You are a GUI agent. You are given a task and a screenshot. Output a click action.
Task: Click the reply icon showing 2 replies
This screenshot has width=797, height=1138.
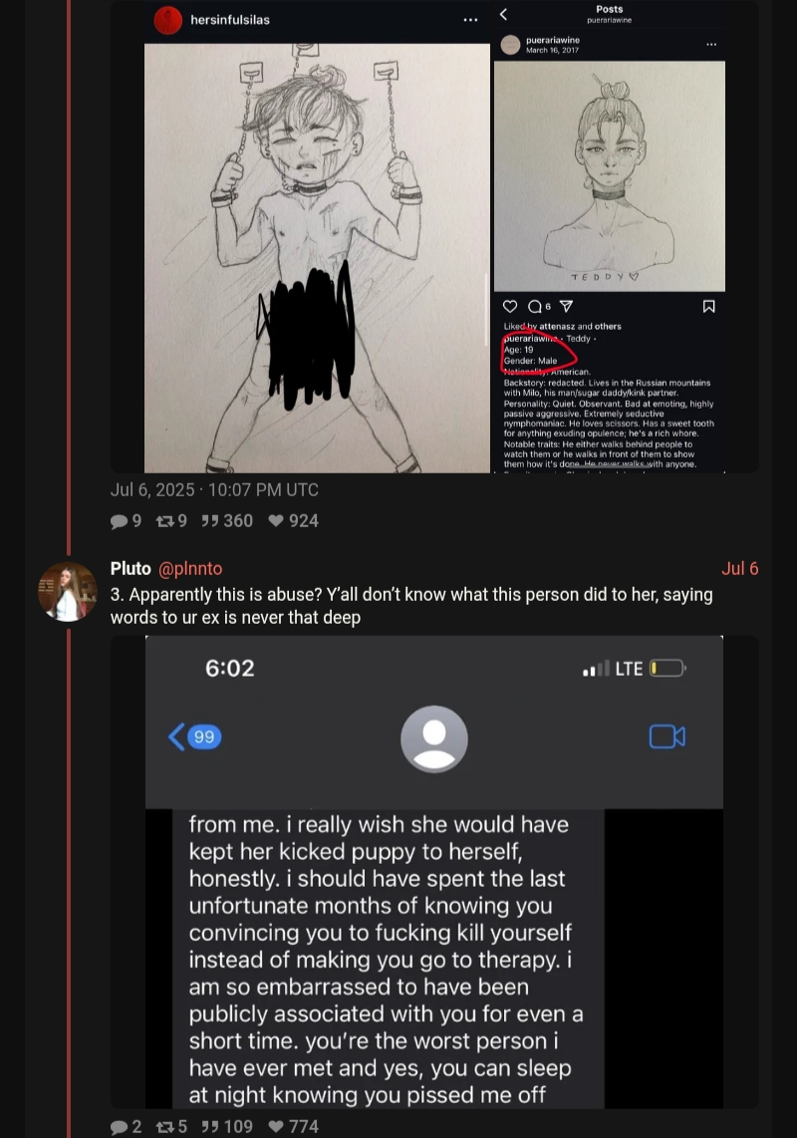[x=119, y=1127]
